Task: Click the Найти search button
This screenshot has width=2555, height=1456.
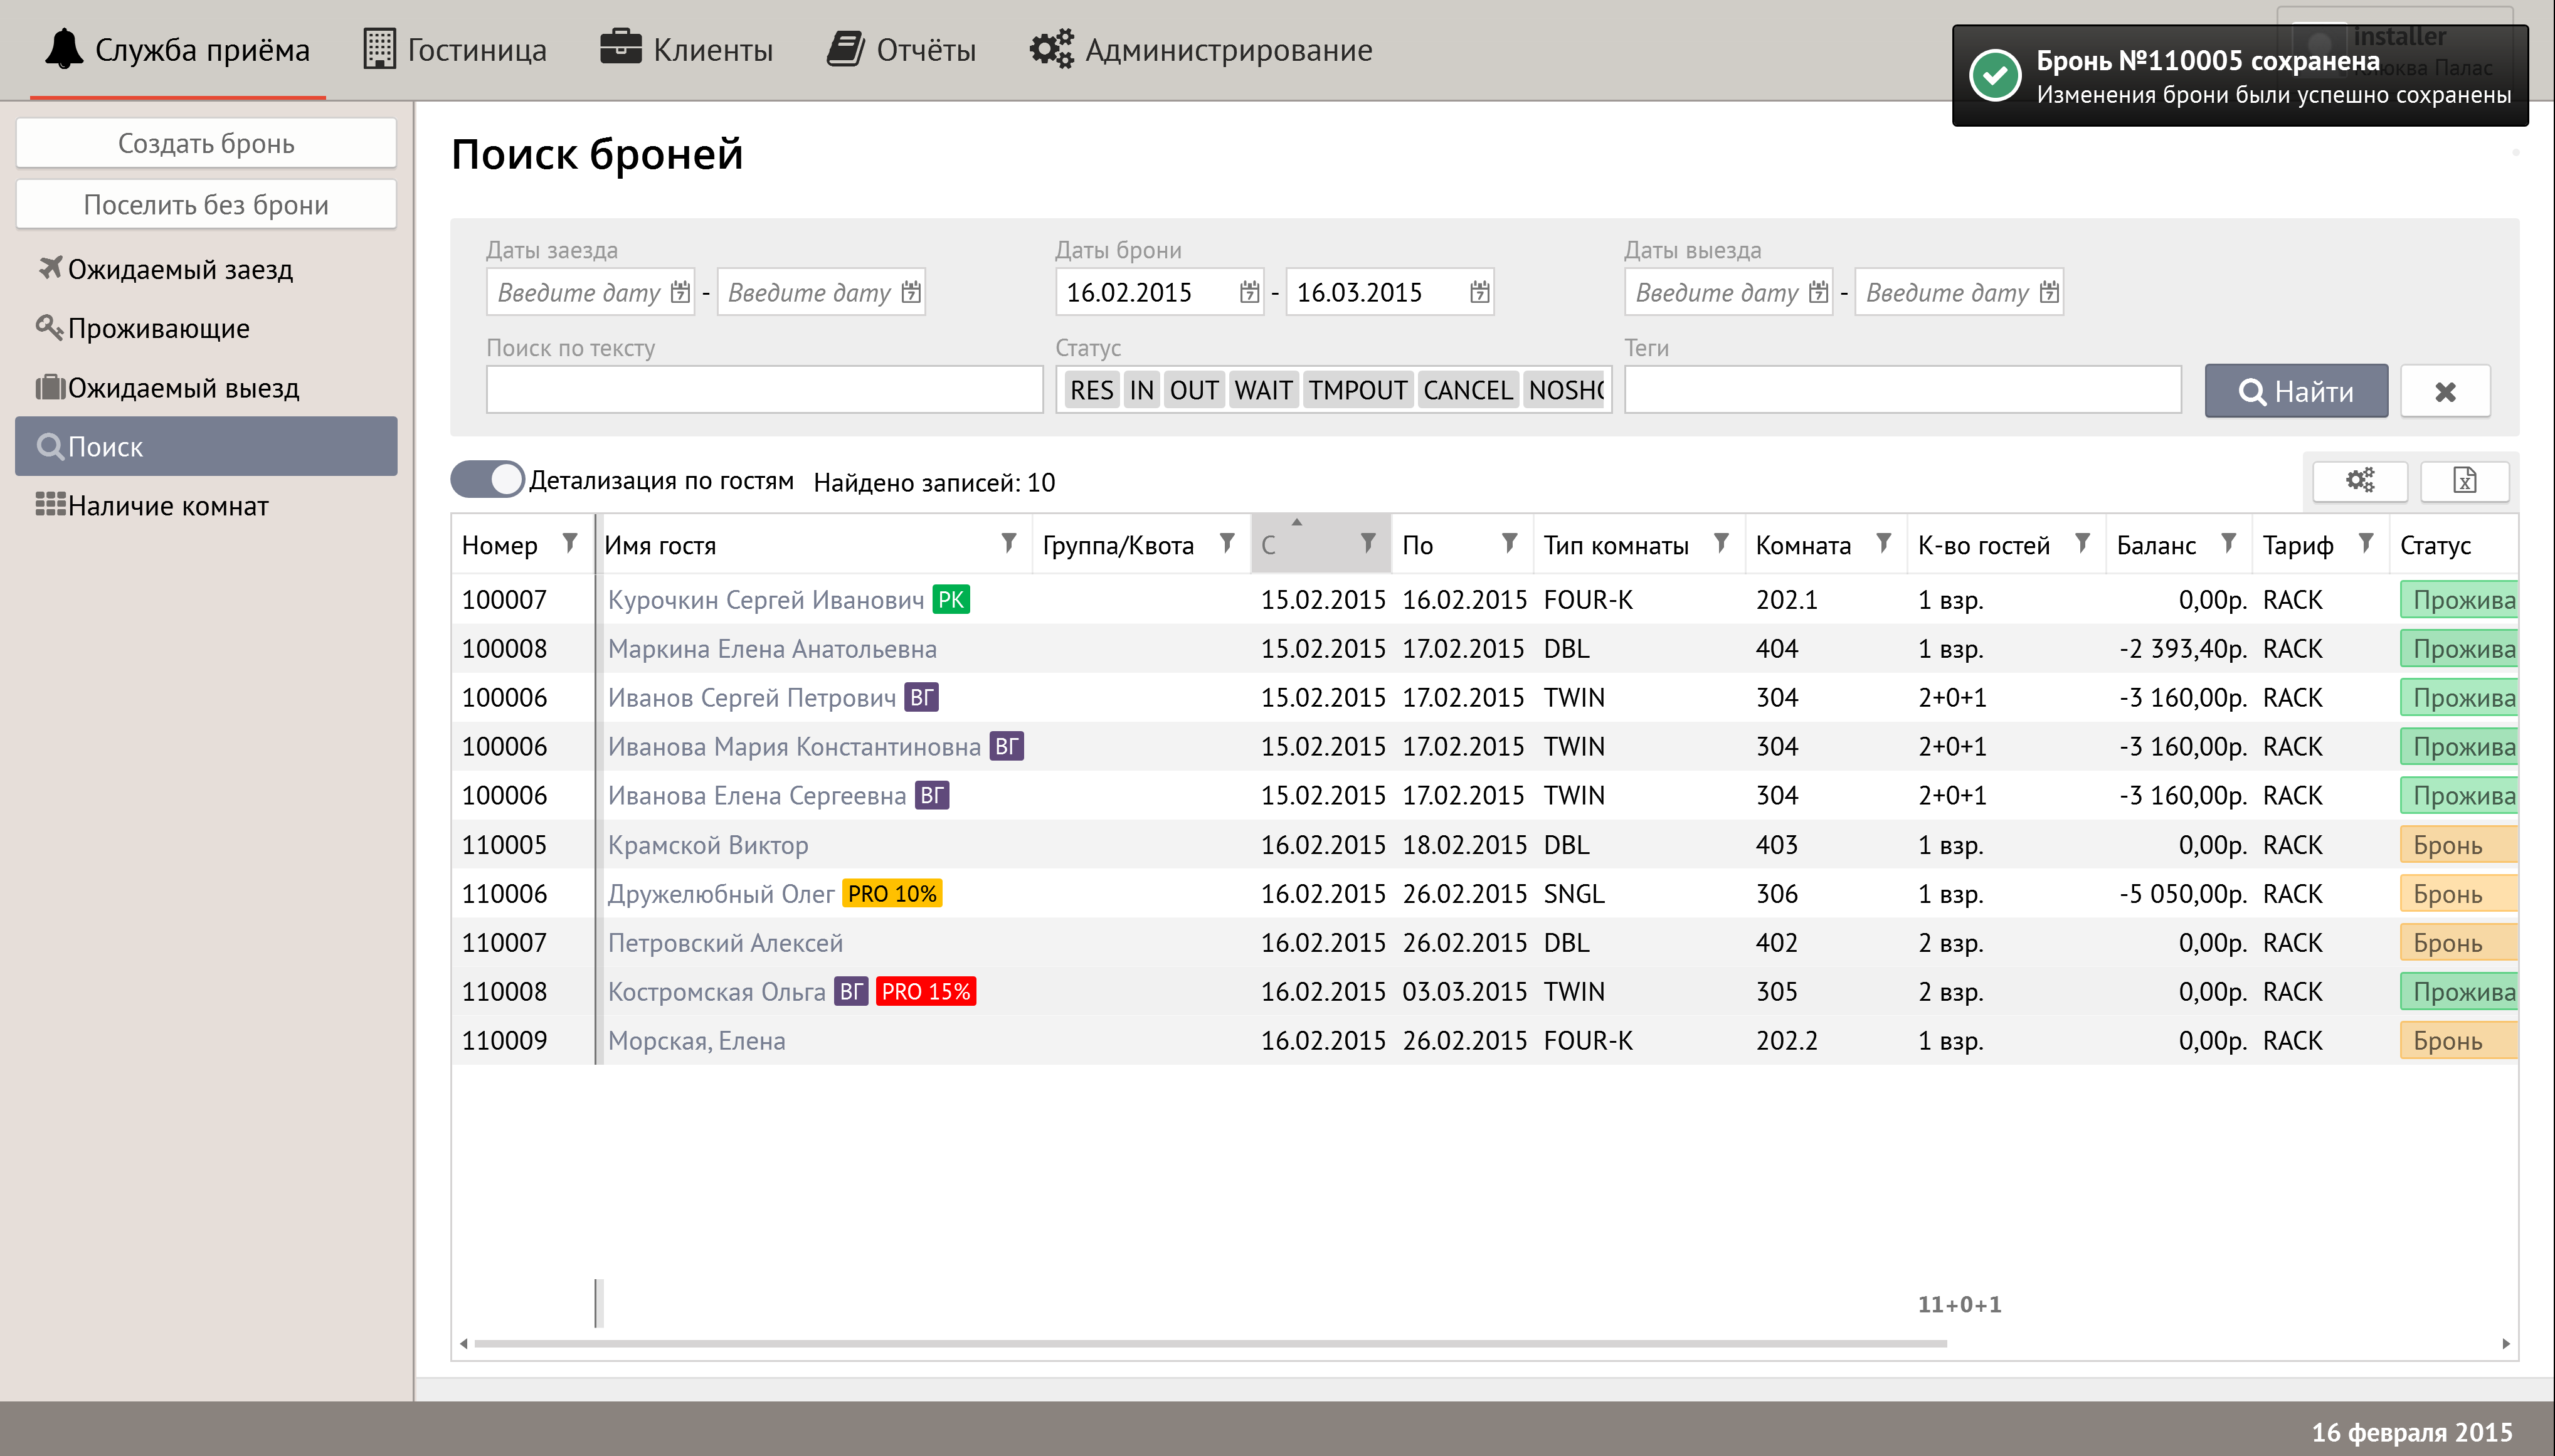Action: click(2296, 391)
